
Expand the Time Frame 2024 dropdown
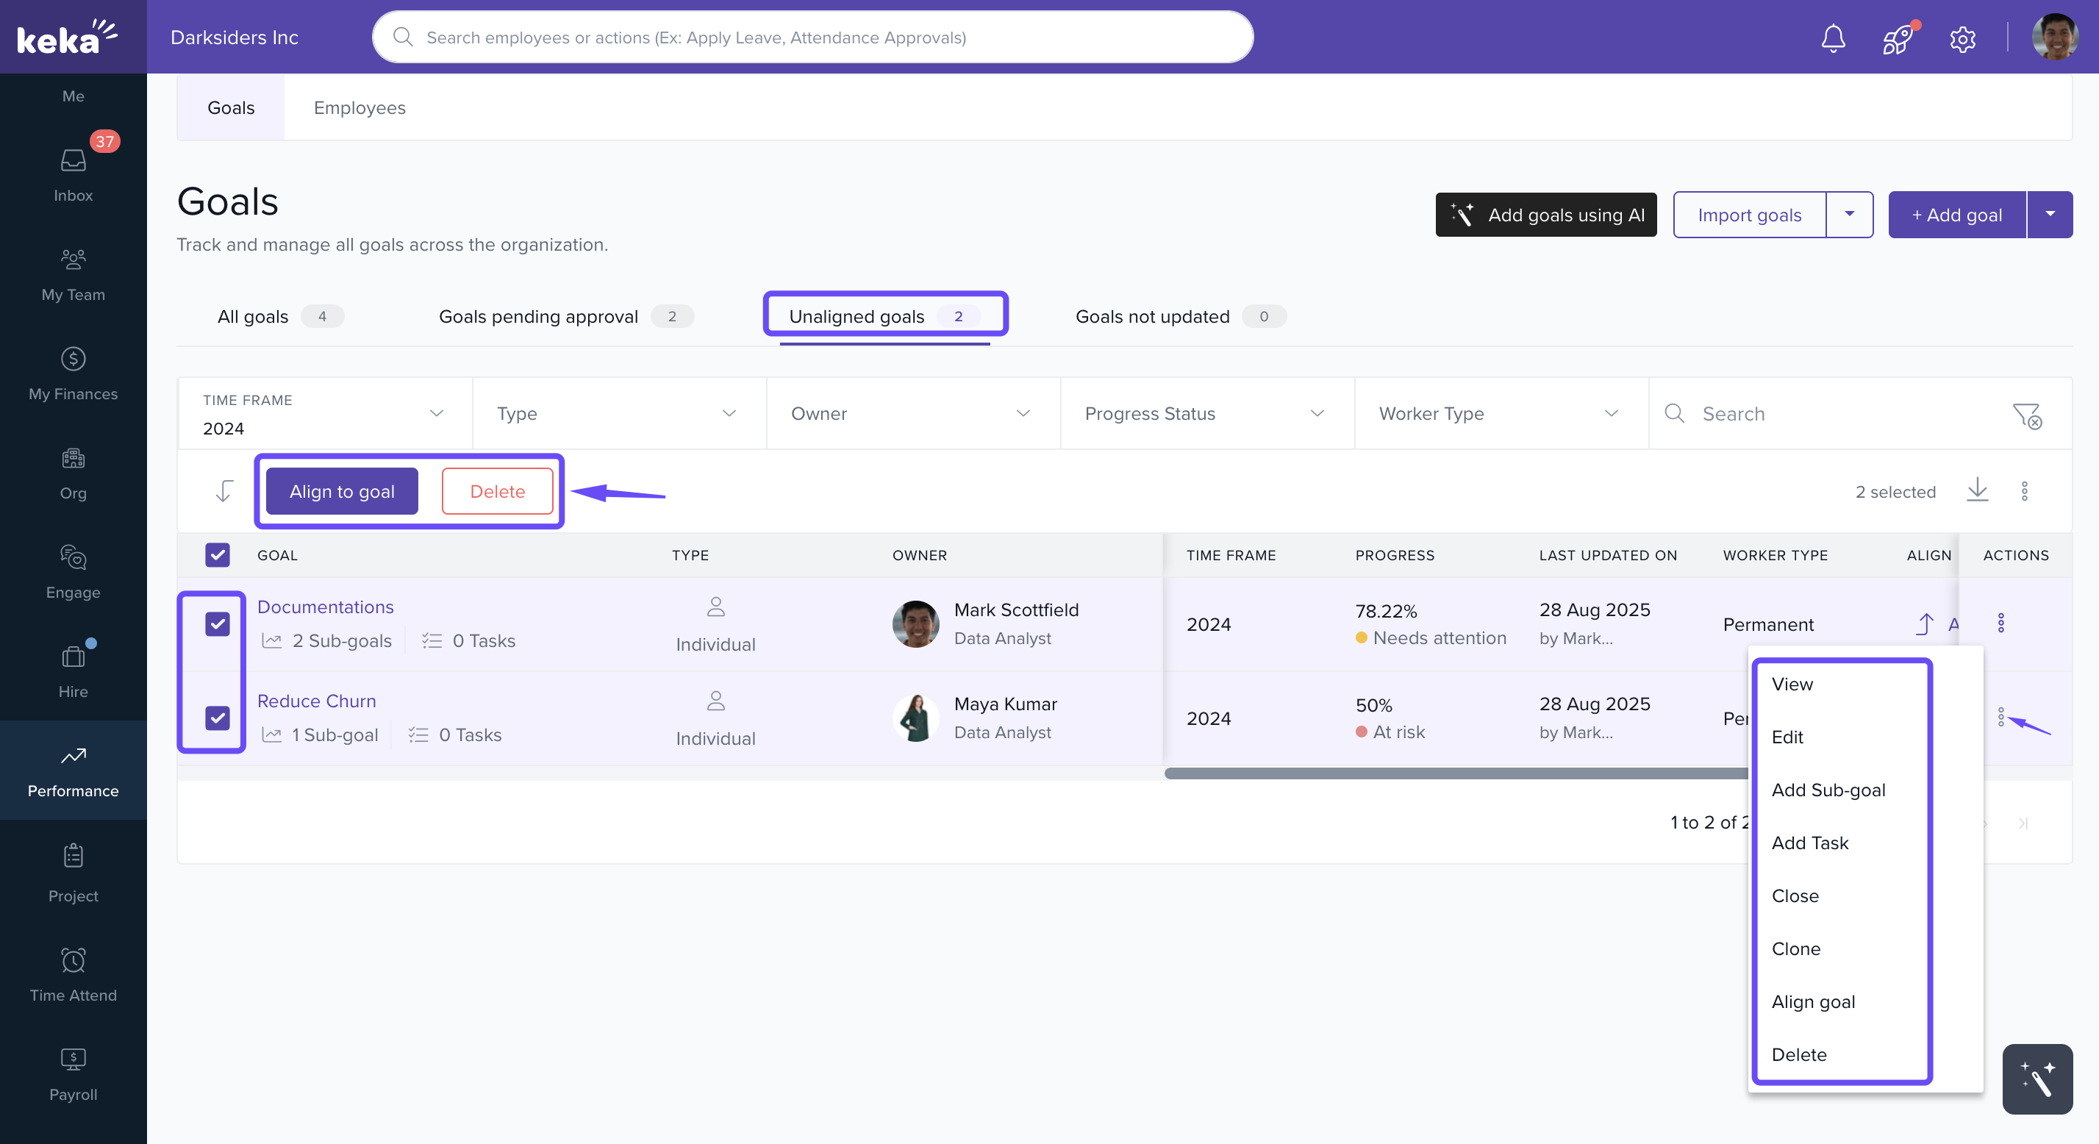pyautogui.click(x=324, y=414)
